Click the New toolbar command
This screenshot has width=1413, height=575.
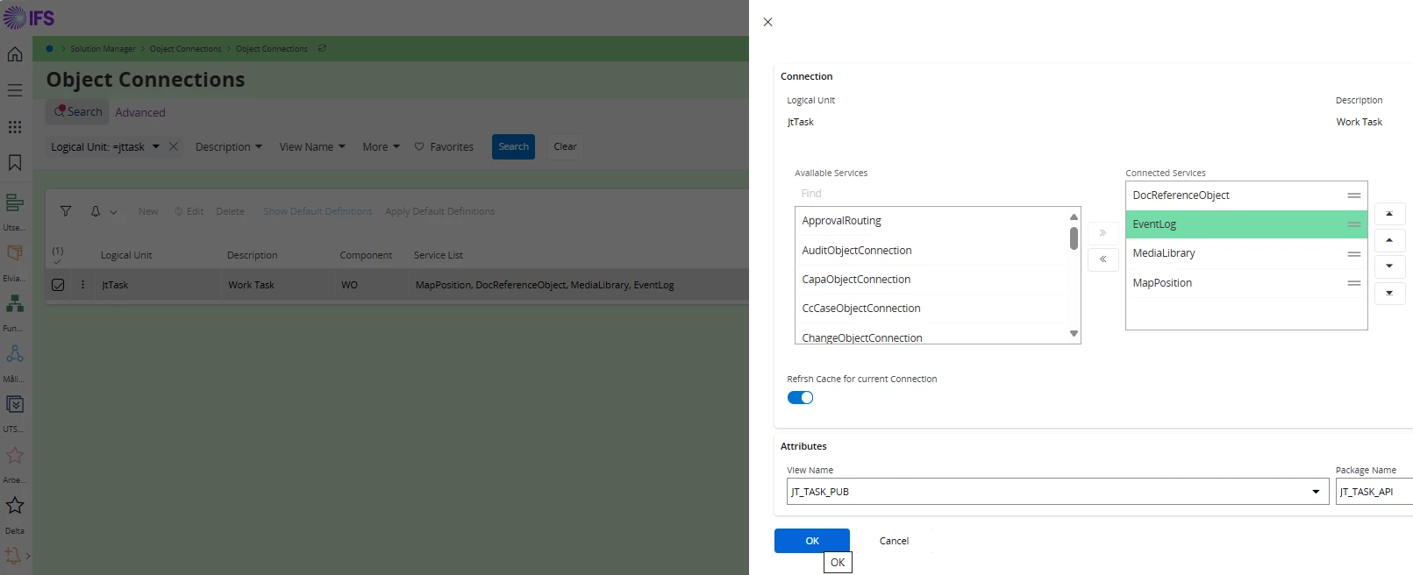[x=148, y=211]
